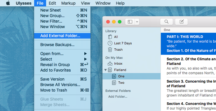The width and height of the screenshot is (216, 111).
Task: Select Add External Folder… menu item
Action: 62,36
